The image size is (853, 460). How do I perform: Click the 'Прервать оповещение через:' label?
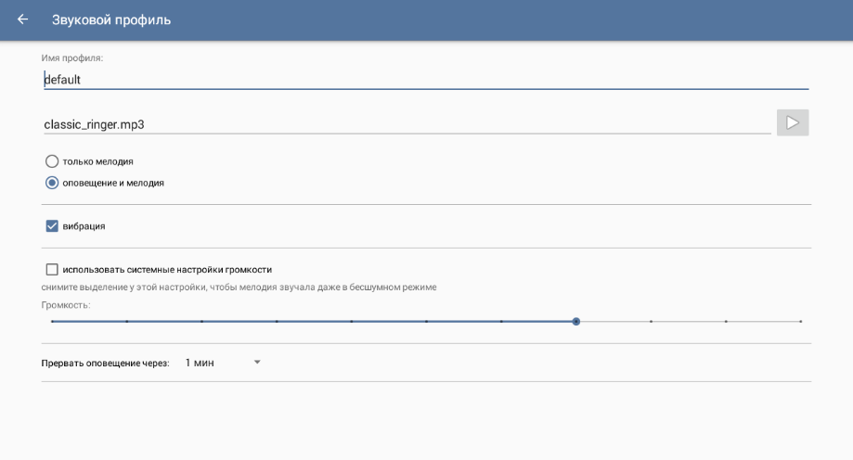pos(106,364)
